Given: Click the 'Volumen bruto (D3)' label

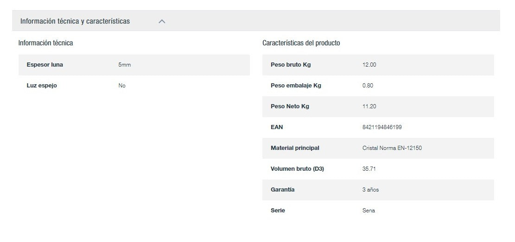Looking at the screenshot, I should coord(297,169).
